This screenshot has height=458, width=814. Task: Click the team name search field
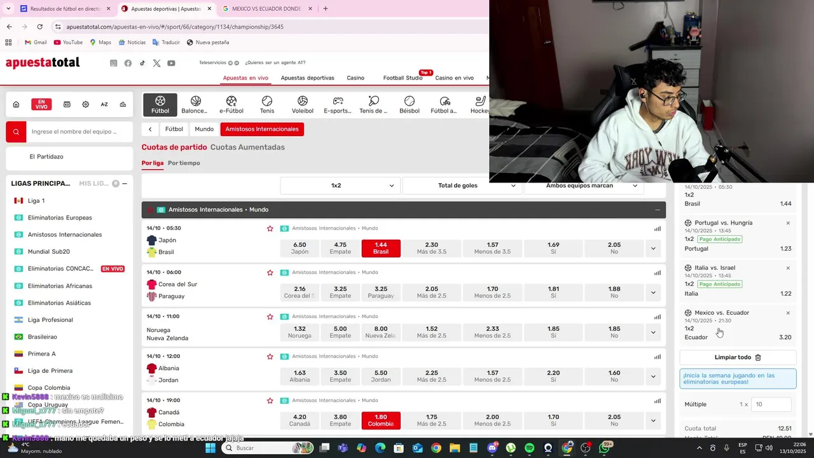(x=79, y=132)
